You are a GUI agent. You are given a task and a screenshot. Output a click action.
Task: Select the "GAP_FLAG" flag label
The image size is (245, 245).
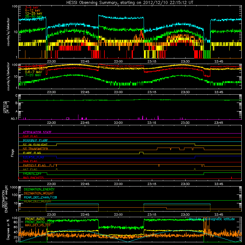click(x=30, y=136)
